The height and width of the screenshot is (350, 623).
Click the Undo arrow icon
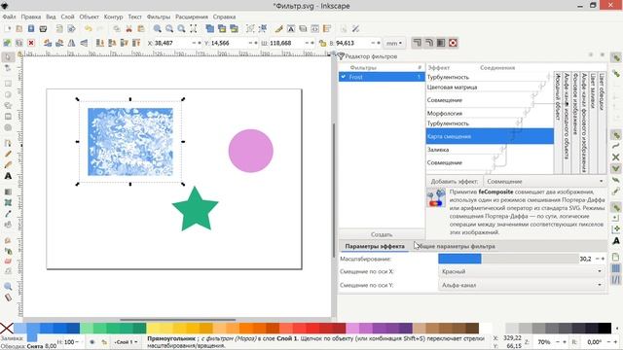(x=89, y=28)
